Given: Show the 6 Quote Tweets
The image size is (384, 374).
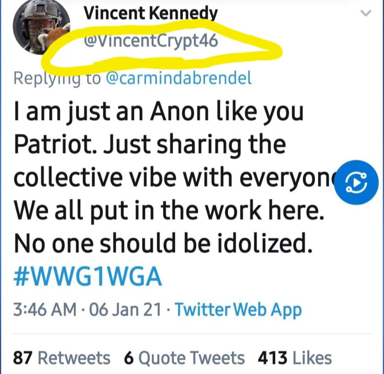Looking at the screenshot, I should coord(184,358).
